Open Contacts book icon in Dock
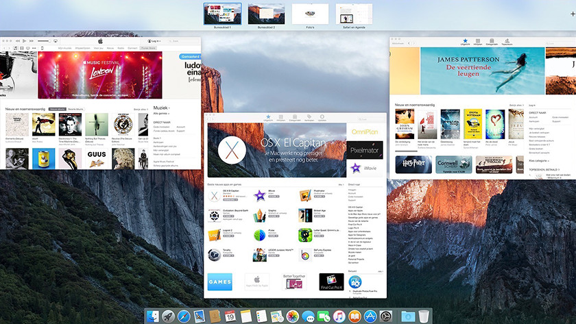Viewport: 576px width, 324px height. [215, 316]
